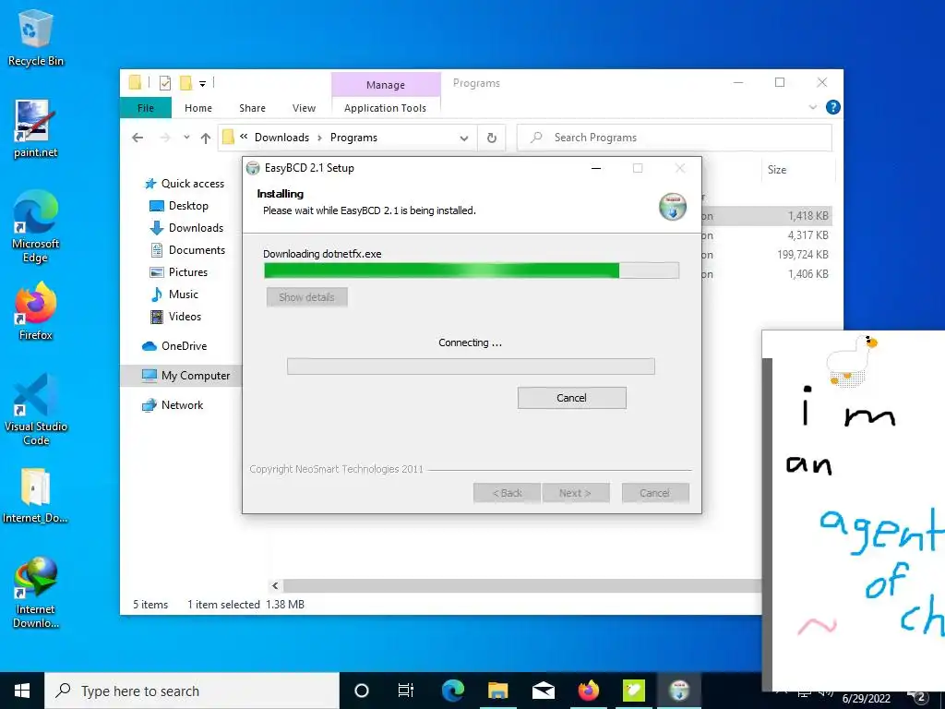The width and height of the screenshot is (945, 709).
Task: Click the empty Connecting progress bar
Action: [471, 366]
